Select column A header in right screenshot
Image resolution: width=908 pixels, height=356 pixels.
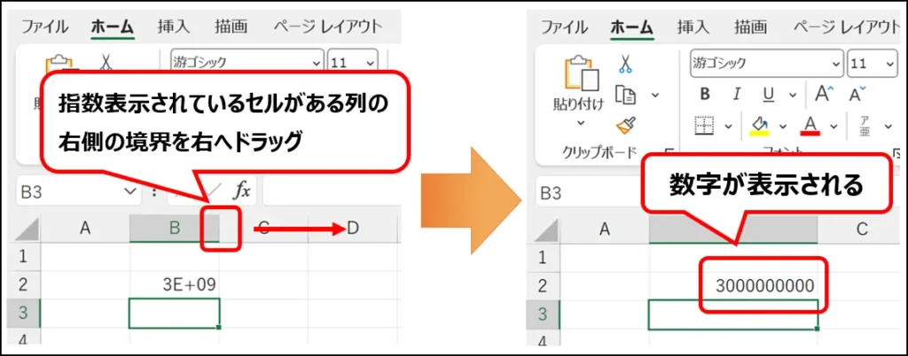point(605,229)
